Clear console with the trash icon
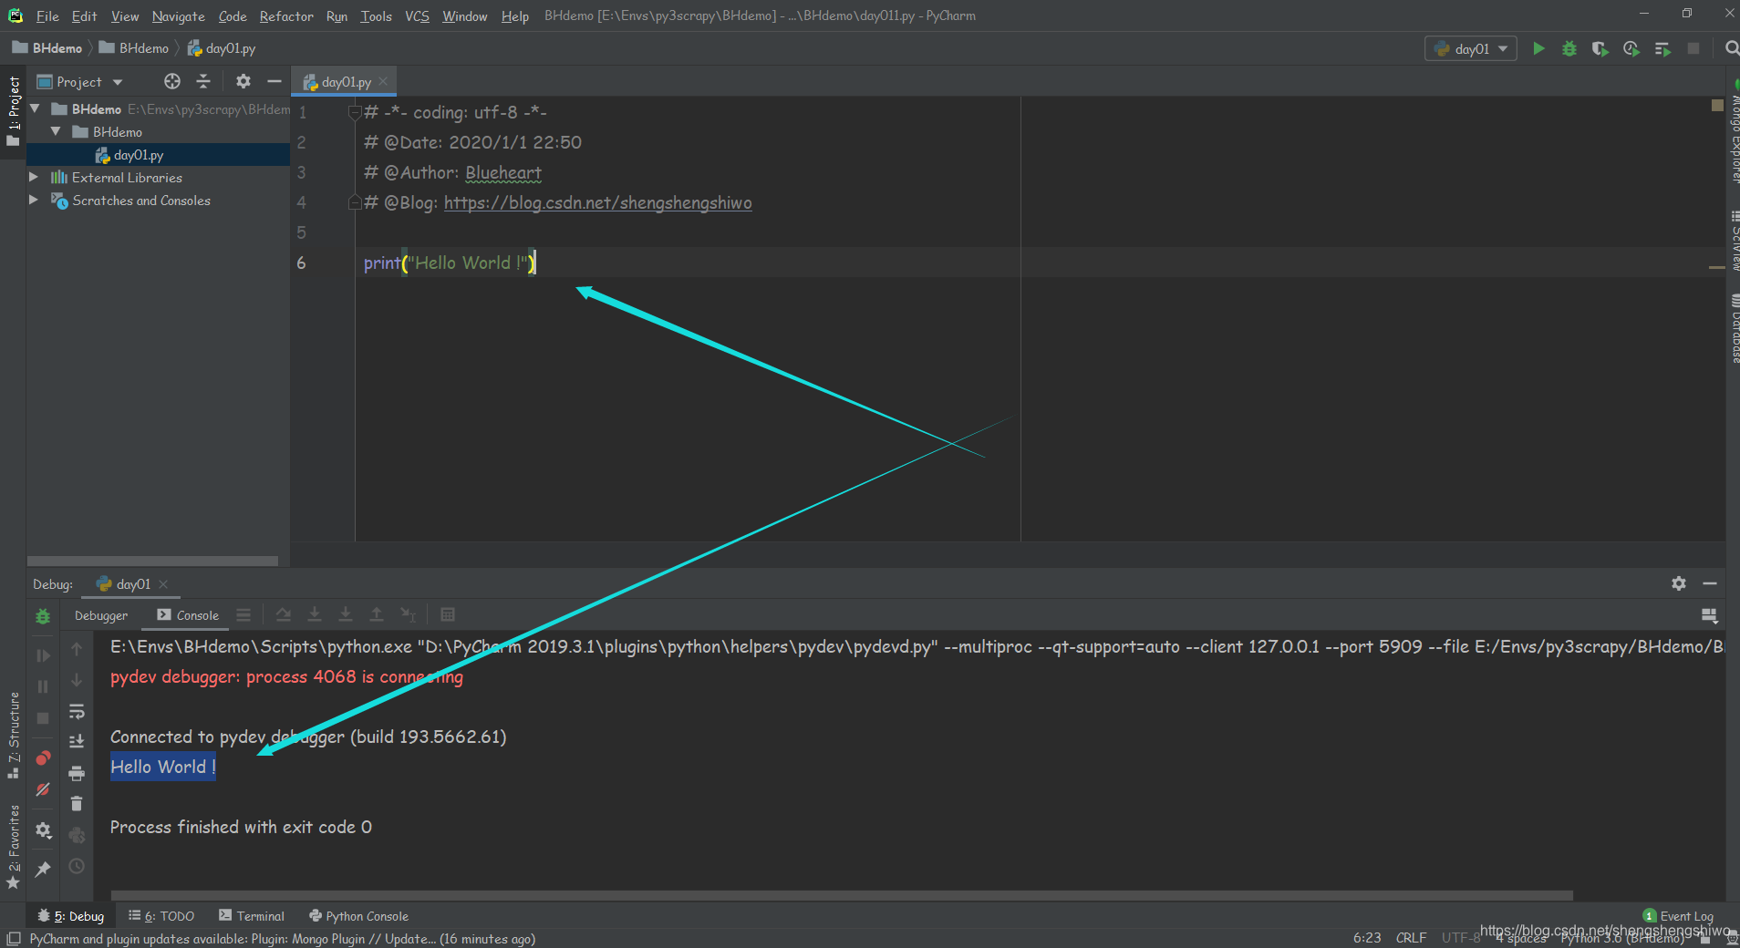The height and width of the screenshot is (948, 1740). 77,803
